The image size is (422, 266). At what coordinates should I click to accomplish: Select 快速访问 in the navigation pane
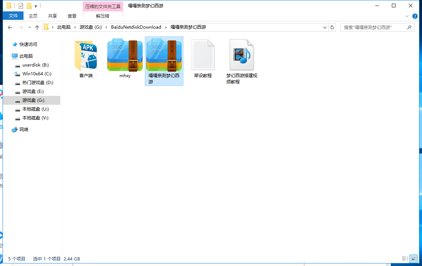(x=28, y=44)
